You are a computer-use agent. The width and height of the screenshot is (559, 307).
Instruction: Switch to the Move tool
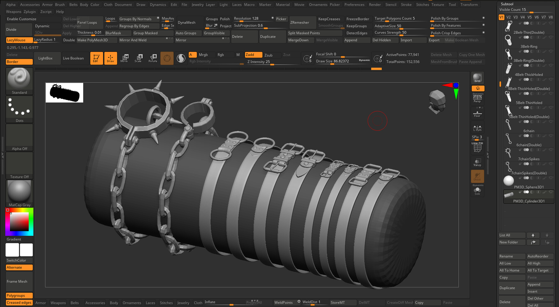coord(124,58)
